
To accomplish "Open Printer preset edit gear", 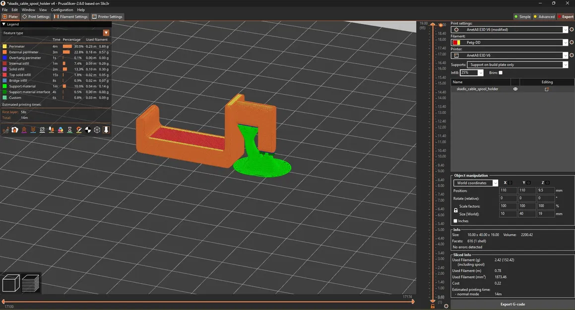I will point(572,55).
